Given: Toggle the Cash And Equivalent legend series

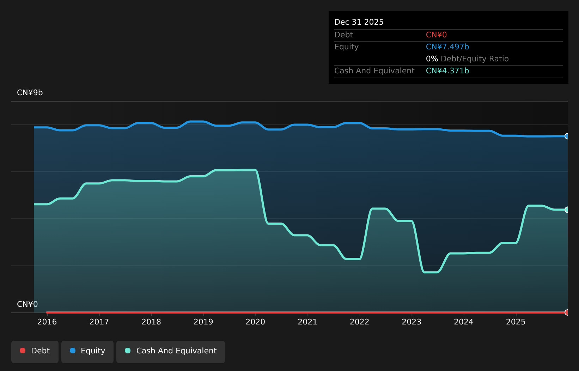Looking at the screenshot, I should click(171, 352).
